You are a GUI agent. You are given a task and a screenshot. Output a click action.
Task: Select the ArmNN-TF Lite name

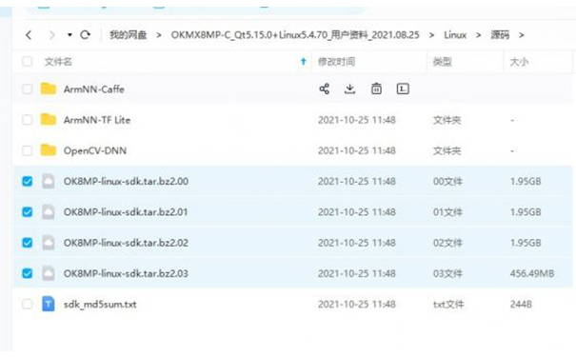(x=97, y=120)
